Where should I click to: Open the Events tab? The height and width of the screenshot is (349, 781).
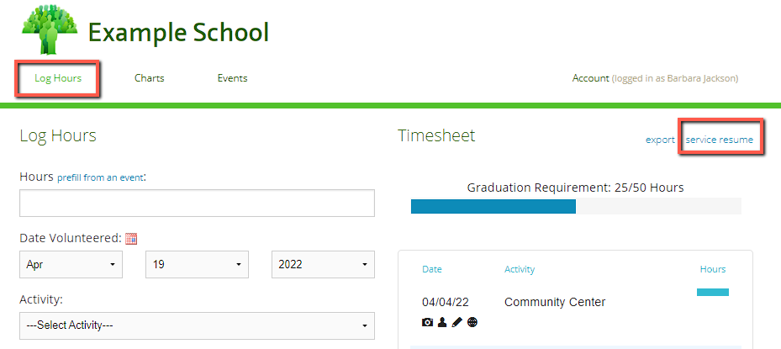click(x=233, y=78)
